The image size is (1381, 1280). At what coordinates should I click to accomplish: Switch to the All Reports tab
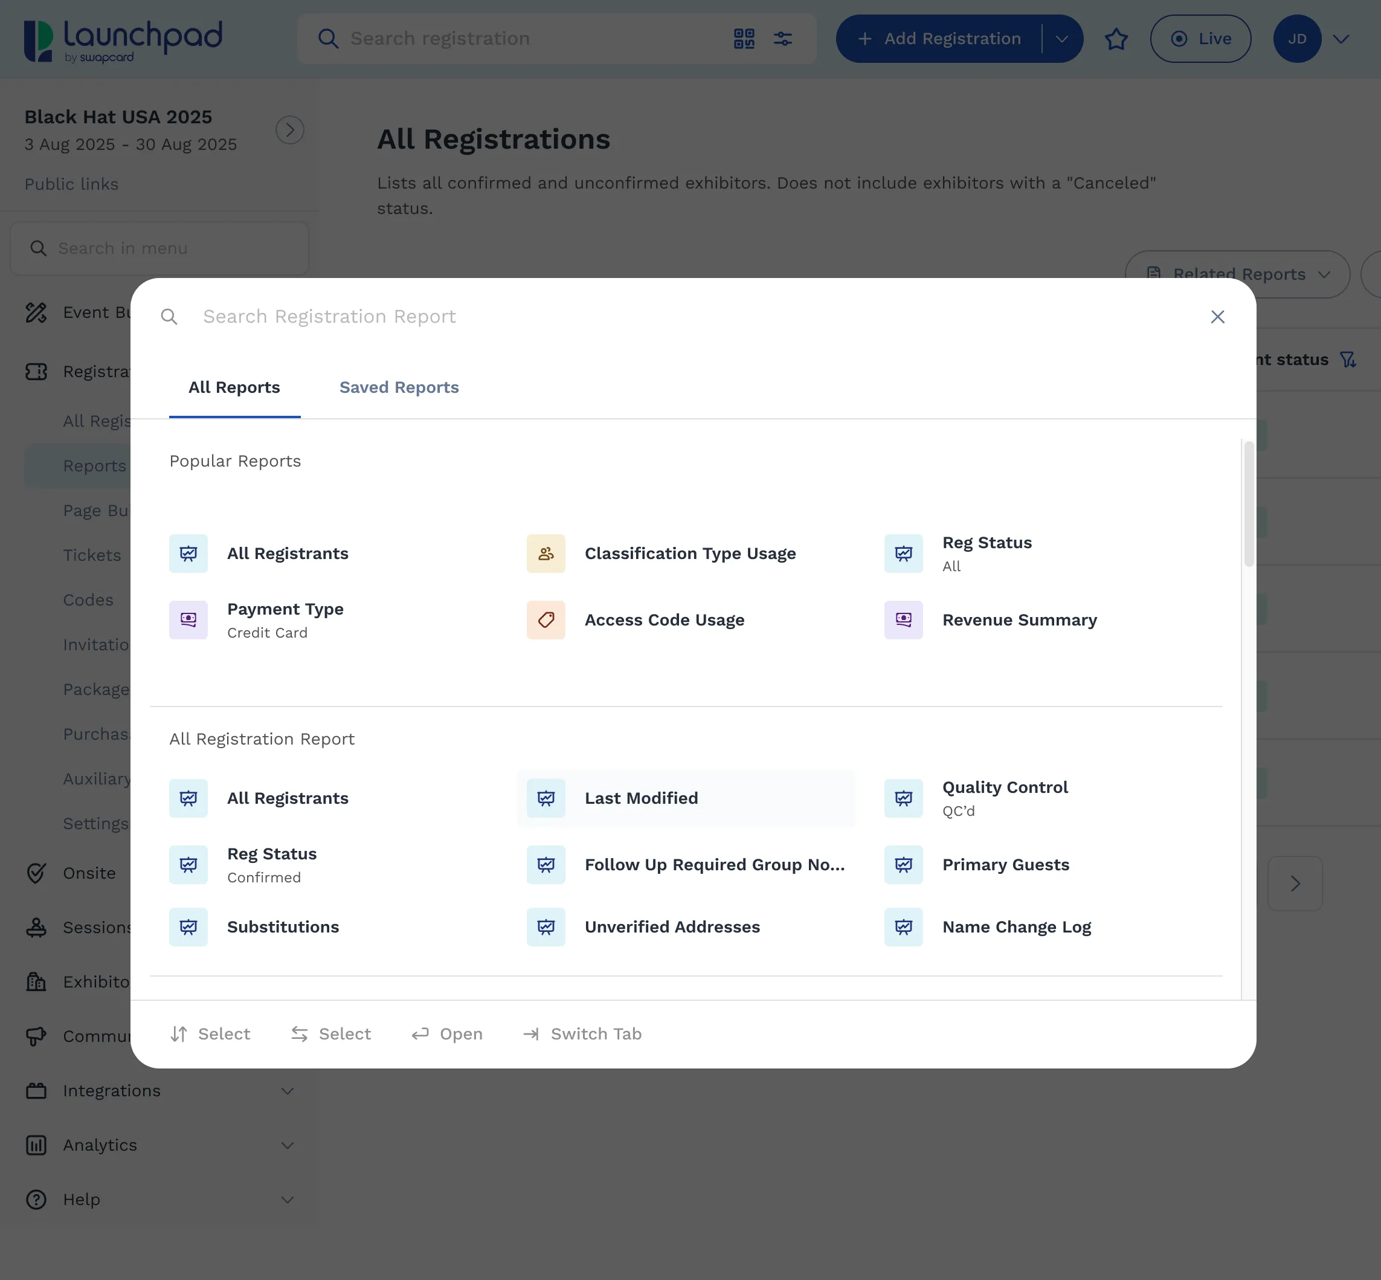tap(234, 388)
